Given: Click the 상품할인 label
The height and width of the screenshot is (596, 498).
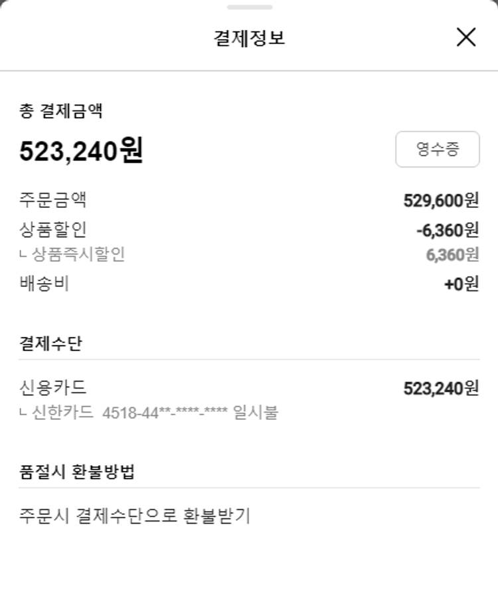Looking at the screenshot, I should (x=53, y=230).
